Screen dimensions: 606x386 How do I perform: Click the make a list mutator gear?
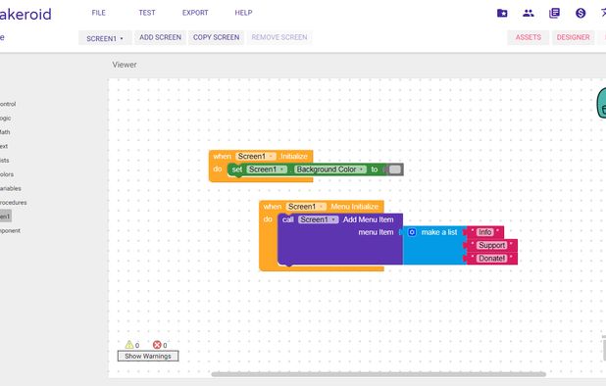pos(412,232)
